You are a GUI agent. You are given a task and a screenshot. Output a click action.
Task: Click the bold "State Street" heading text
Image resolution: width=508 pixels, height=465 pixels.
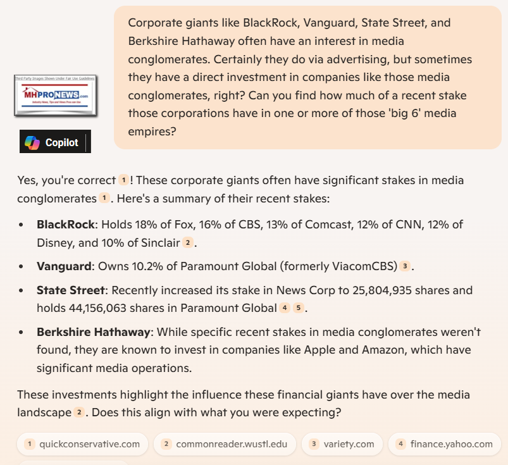(70, 290)
